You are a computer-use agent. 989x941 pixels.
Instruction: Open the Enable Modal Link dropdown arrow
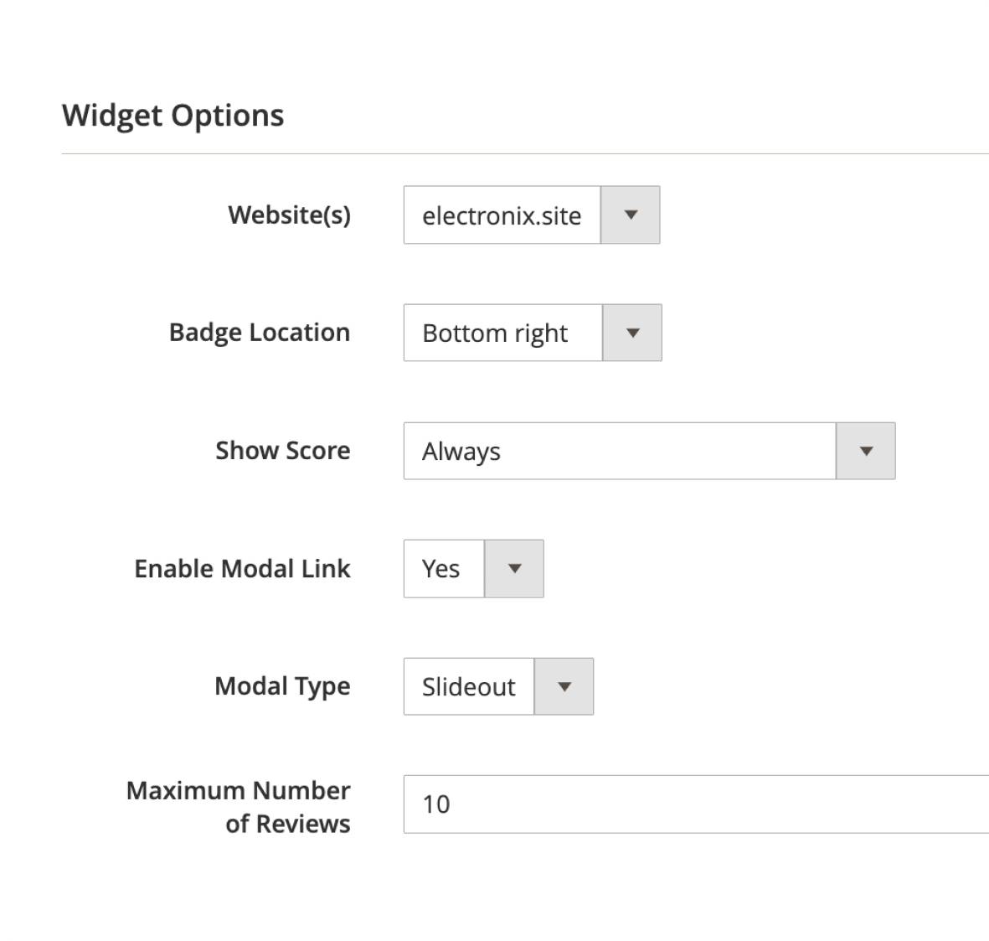pos(514,569)
